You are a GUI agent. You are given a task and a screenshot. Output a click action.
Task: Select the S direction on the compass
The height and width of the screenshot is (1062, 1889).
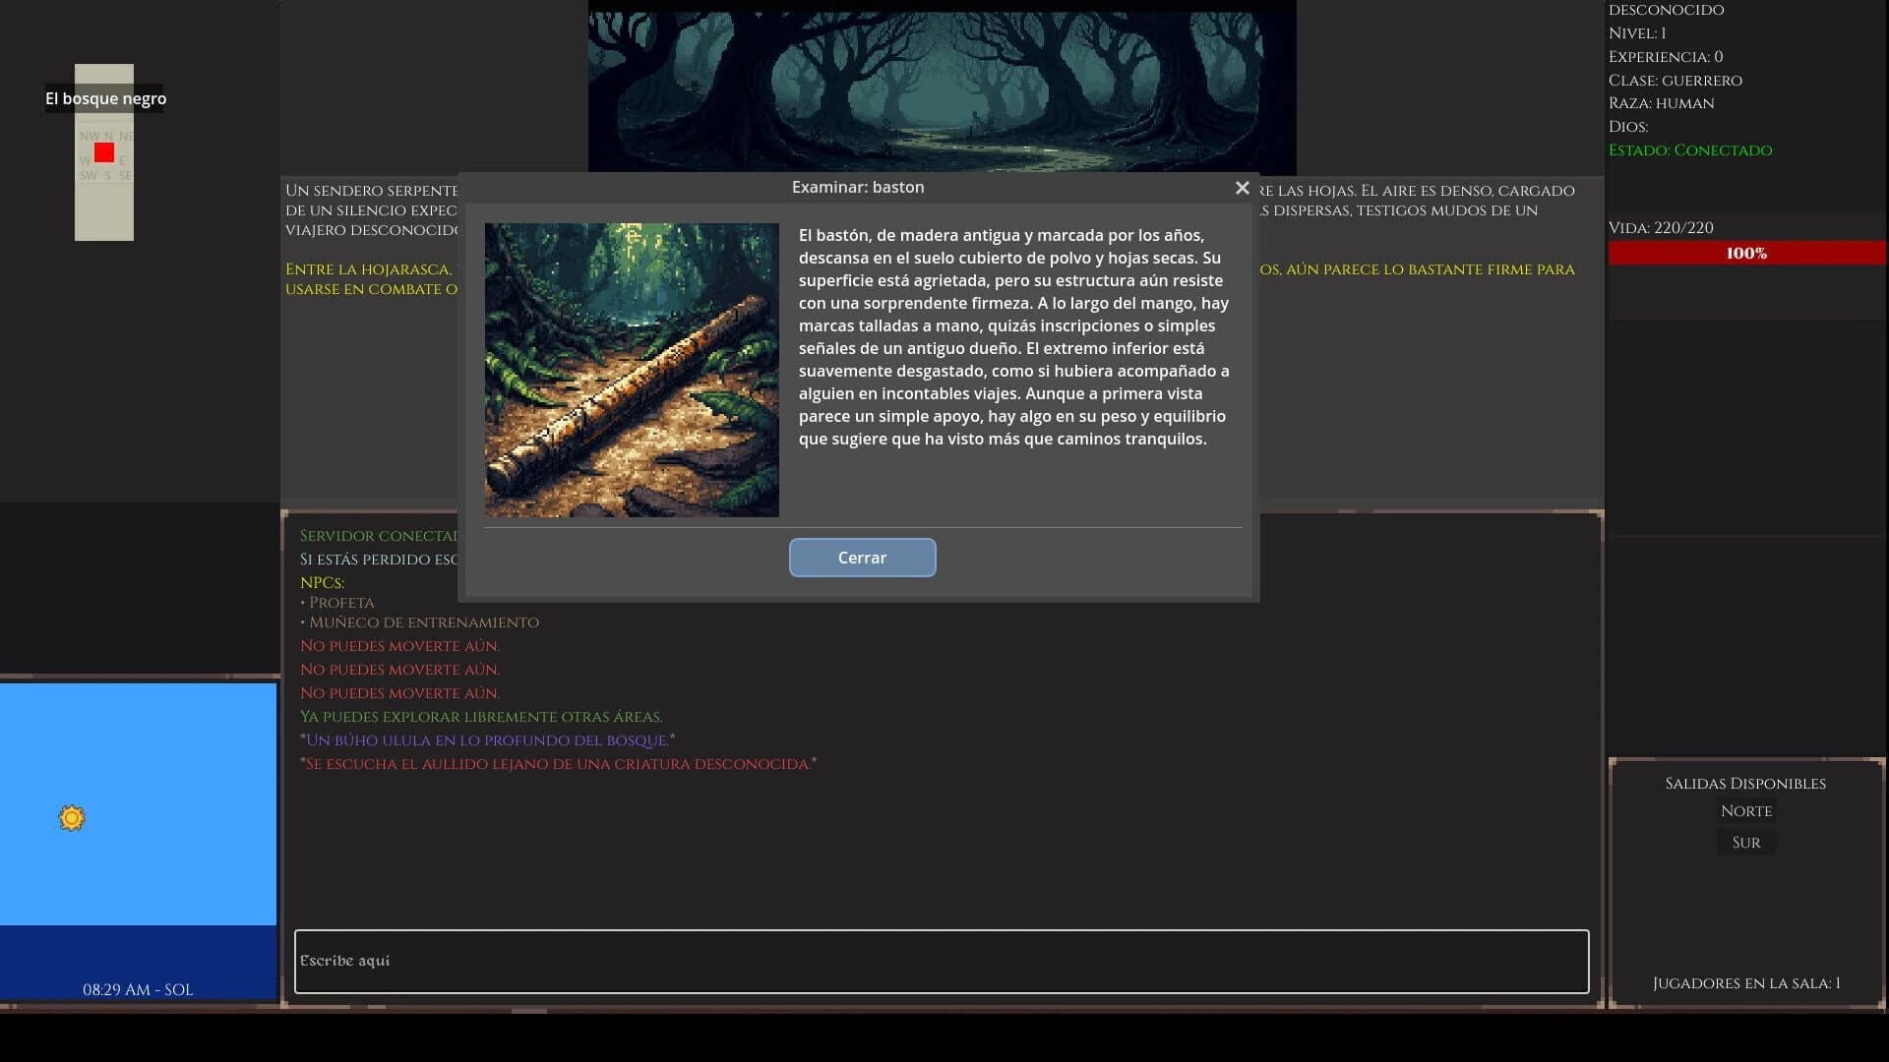point(106,174)
